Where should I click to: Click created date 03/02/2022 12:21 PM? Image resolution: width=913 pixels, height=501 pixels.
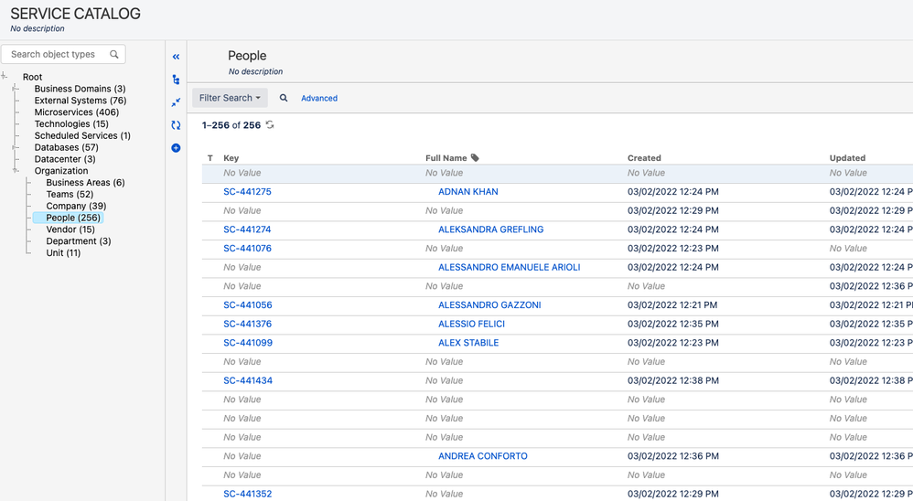click(672, 305)
